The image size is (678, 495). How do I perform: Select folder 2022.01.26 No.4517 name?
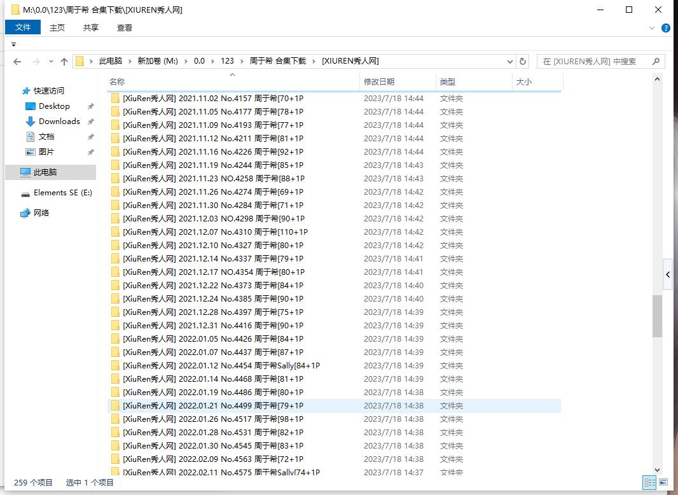tap(213, 419)
